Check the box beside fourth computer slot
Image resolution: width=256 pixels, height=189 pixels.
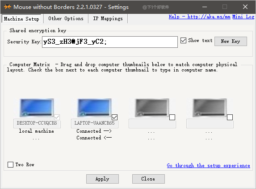[230, 117]
